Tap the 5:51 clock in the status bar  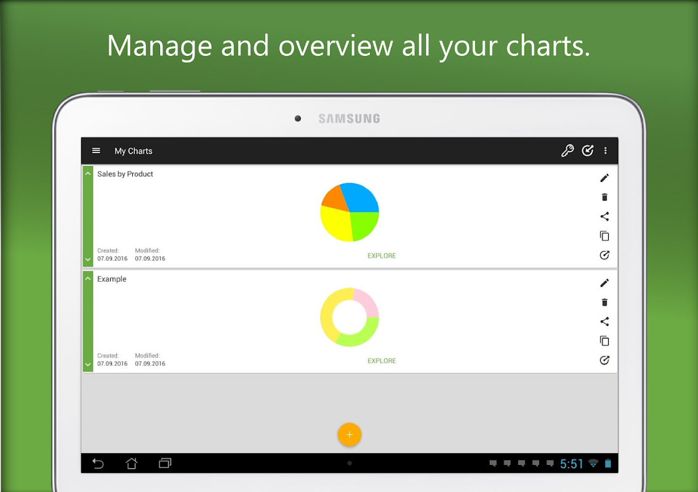[572, 464]
